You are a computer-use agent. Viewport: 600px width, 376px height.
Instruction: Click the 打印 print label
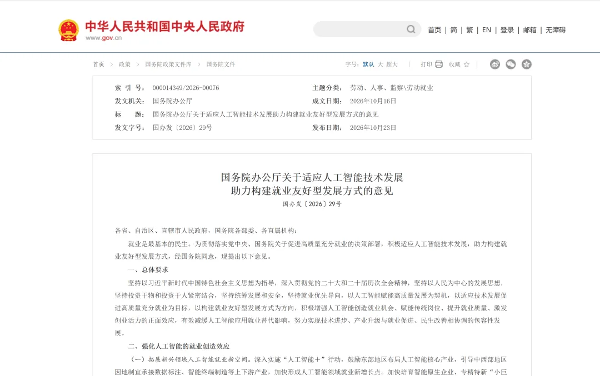click(x=426, y=64)
